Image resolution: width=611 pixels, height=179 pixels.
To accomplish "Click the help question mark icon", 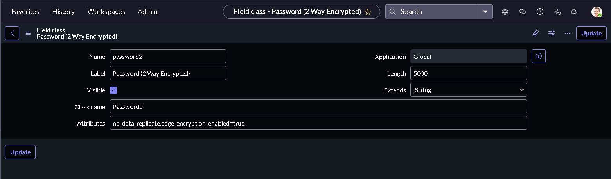I will (540, 12).
